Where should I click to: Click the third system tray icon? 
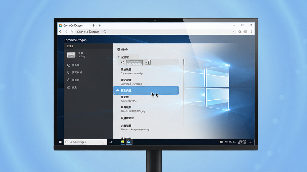[x=230, y=142]
